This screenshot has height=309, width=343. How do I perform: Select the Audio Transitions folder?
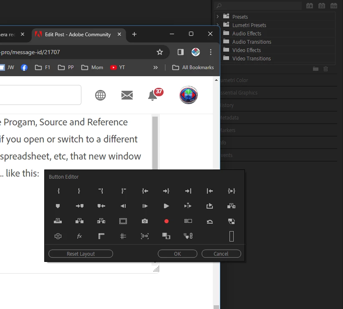coord(252,42)
